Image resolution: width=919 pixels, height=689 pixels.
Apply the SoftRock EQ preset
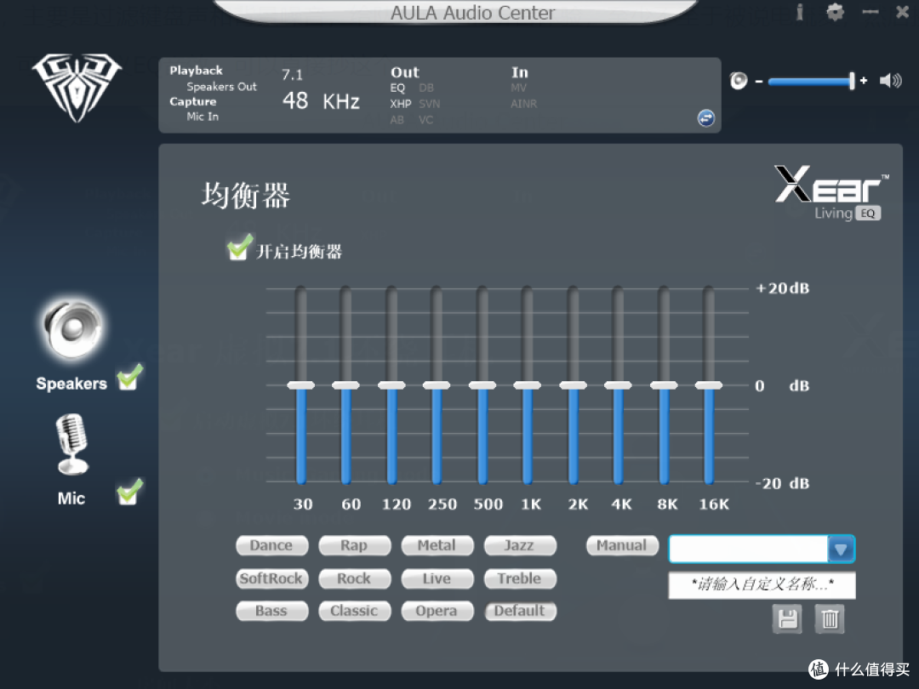[272, 579]
